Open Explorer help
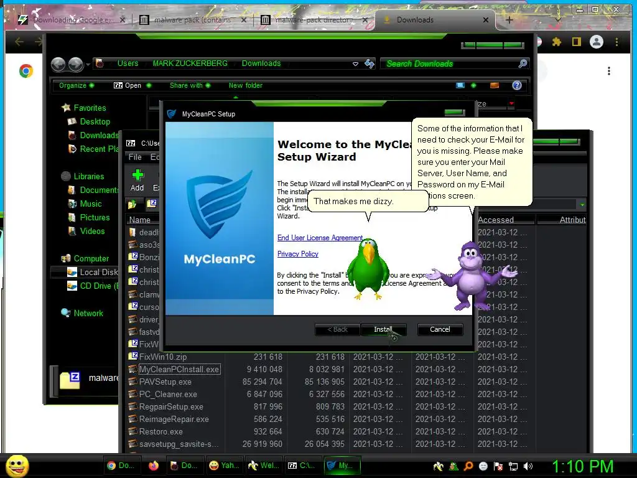This screenshot has height=478, width=637. pyautogui.click(x=517, y=85)
